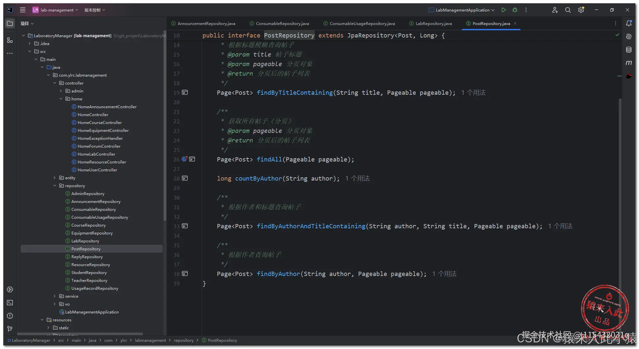Open IDE settings gear icon
The width and height of the screenshot is (639, 349).
[581, 10]
